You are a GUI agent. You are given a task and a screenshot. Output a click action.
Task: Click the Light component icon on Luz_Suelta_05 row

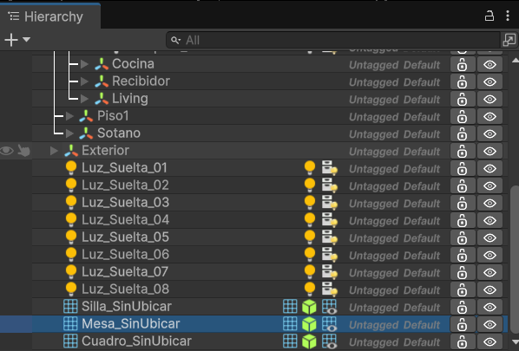click(310, 237)
